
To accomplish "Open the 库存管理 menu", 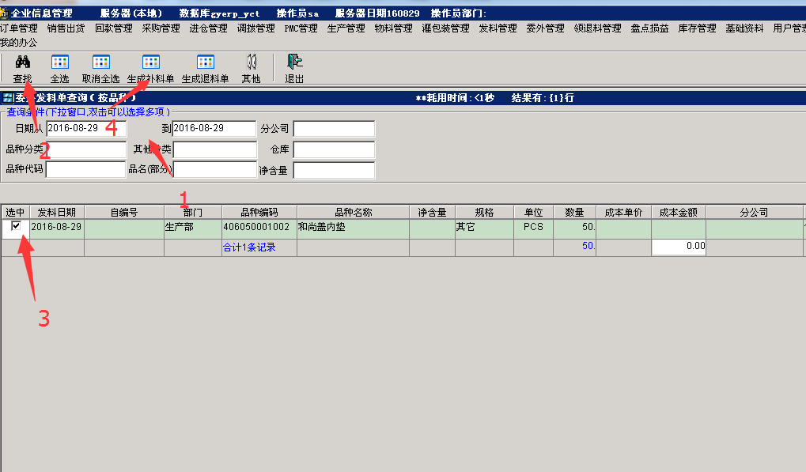I will pyautogui.click(x=697, y=28).
